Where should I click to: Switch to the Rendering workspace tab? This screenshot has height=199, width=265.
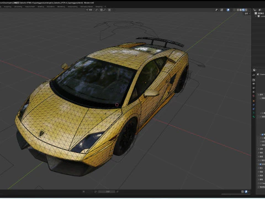tap(61, 7)
